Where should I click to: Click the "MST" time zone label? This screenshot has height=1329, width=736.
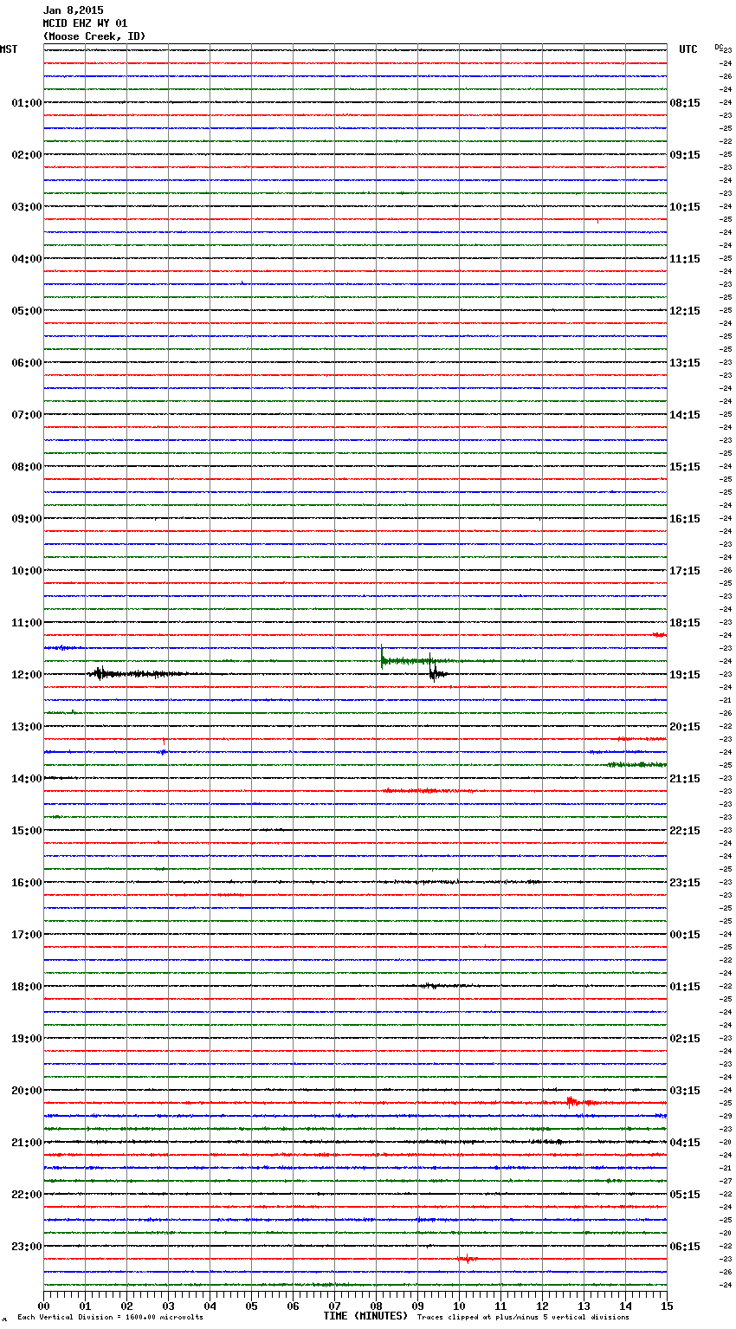click(9, 49)
